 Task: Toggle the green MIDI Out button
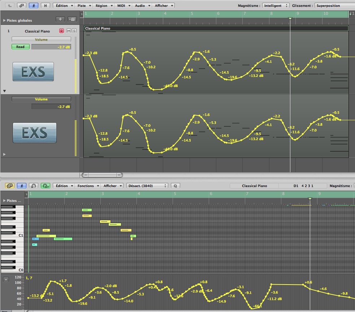click(46, 186)
